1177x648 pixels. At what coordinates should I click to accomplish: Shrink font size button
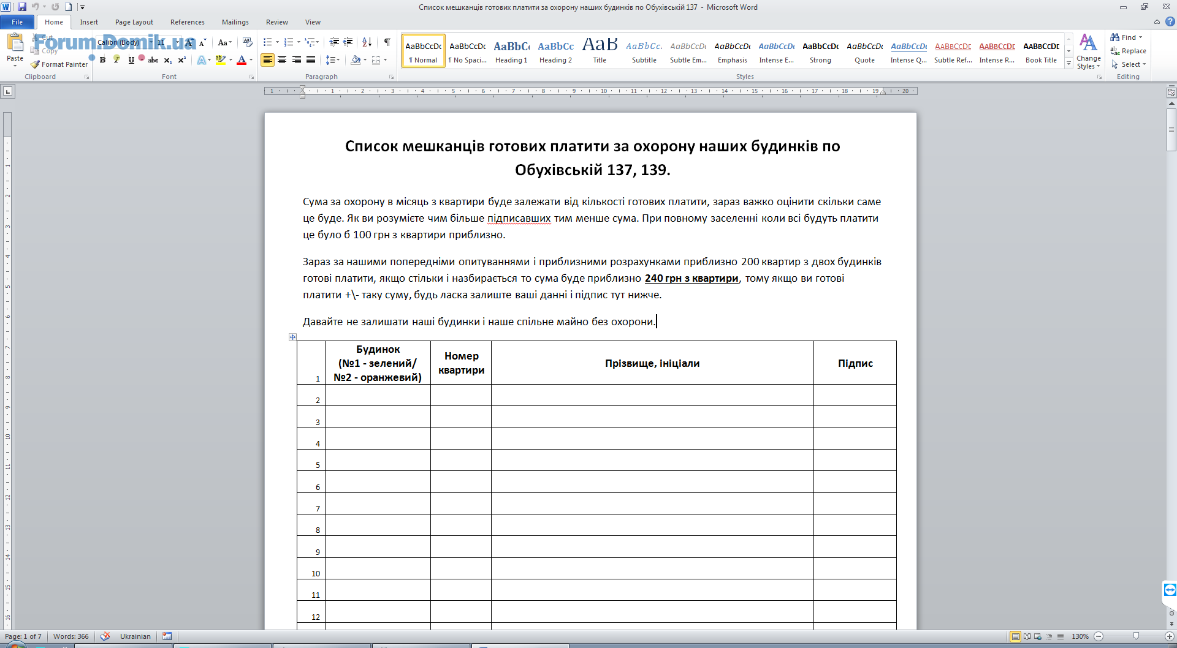(x=202, y=42)
